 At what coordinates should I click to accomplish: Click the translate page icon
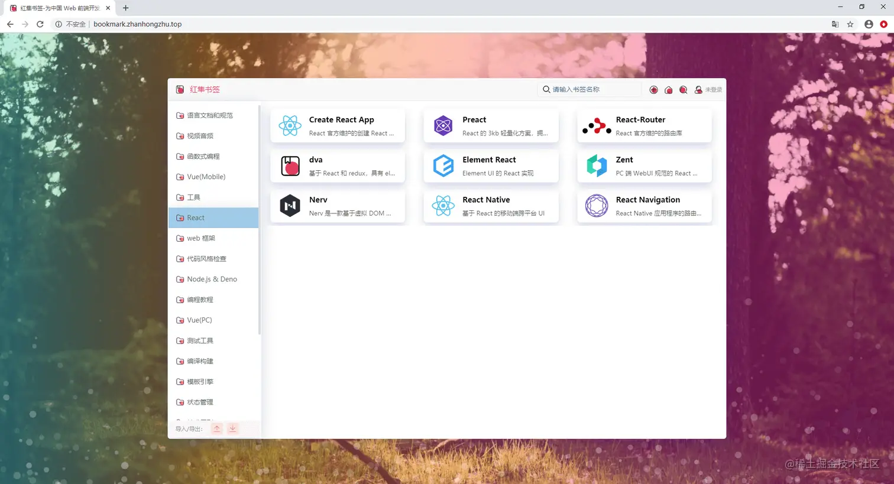[x=835, y=24]
